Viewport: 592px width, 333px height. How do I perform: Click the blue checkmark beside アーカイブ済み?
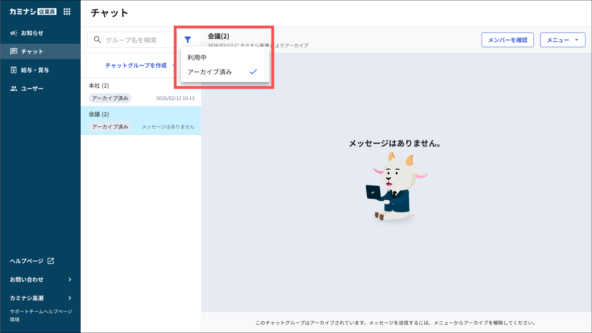coord(253,72)
